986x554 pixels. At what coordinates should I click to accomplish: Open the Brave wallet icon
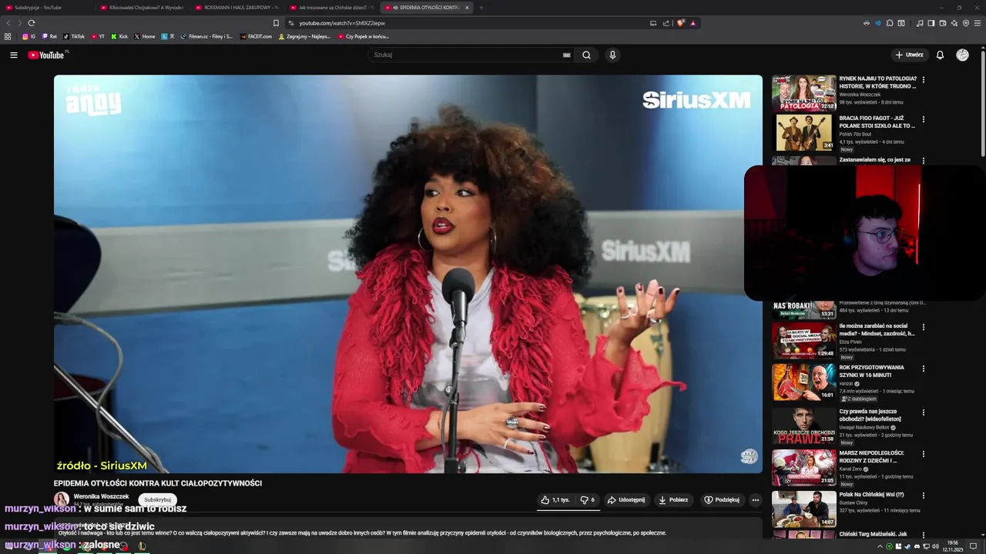[x=943, y=23]
